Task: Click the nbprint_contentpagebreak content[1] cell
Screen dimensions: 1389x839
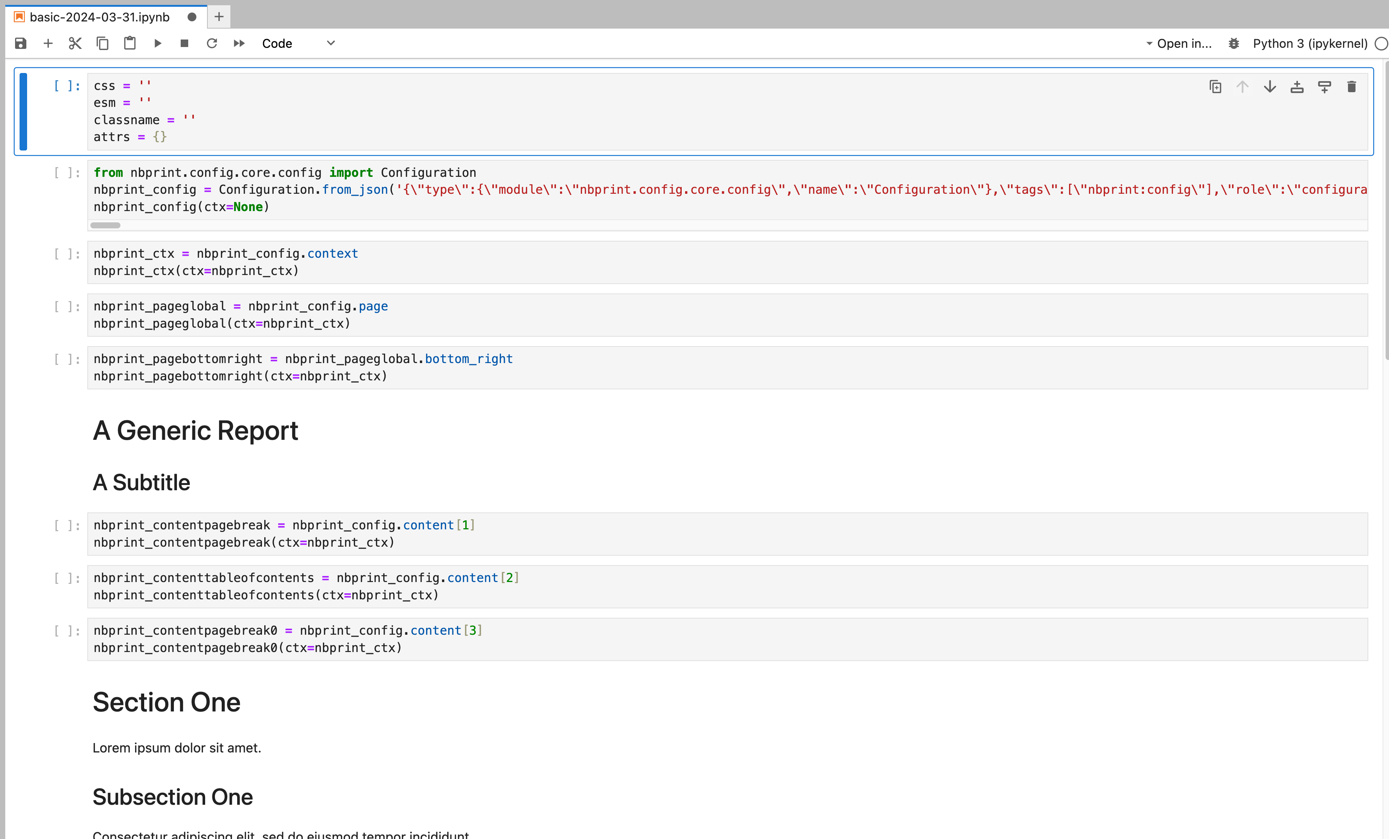Action: point(727,533)
